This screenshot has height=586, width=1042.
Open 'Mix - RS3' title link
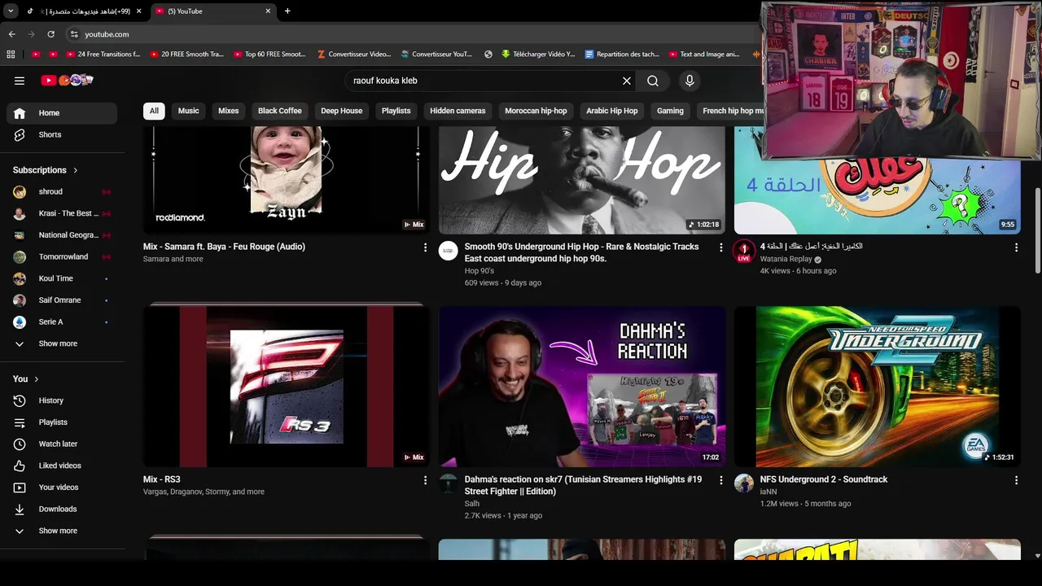click(x=161, y=479)
